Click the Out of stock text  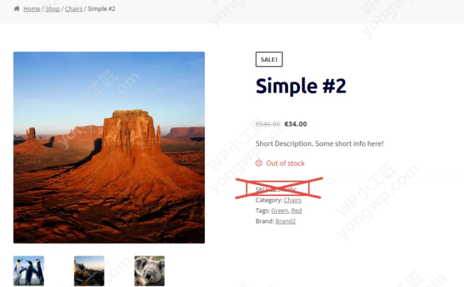pyautogui.click(x=285, y=163)
